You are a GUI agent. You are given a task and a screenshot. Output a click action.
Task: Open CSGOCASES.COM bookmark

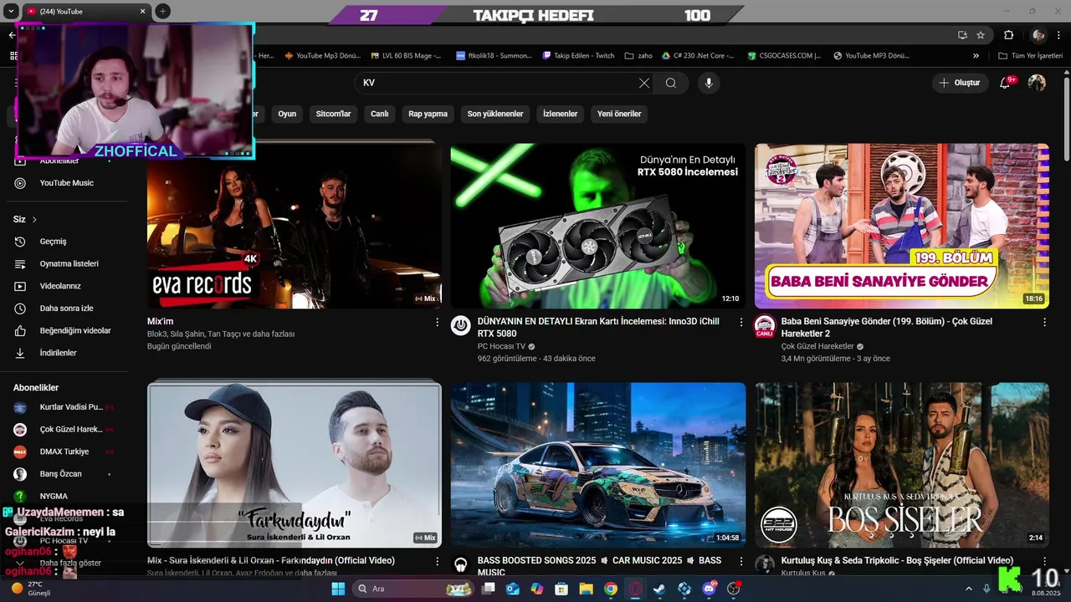[x=784, y=56]
